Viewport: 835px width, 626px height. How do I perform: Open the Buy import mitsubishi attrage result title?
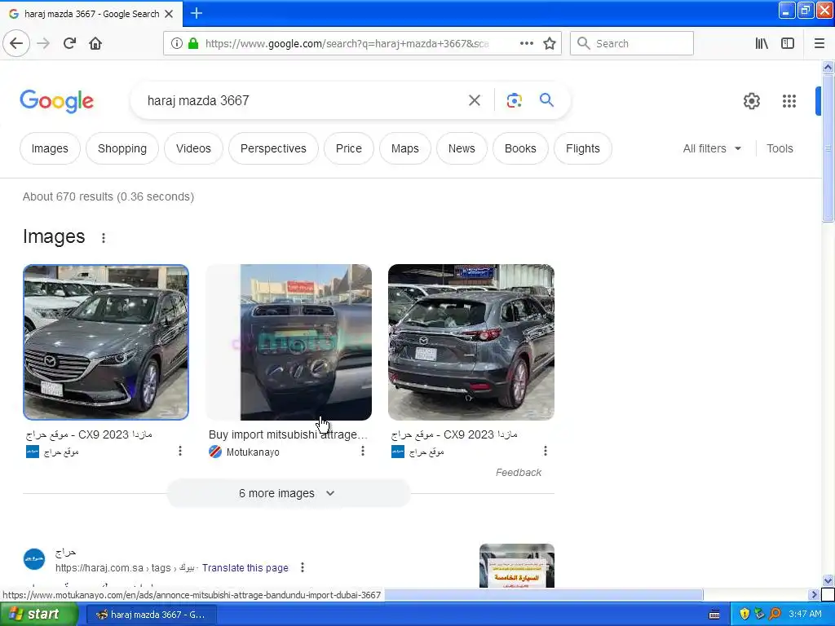click(288, 434)
